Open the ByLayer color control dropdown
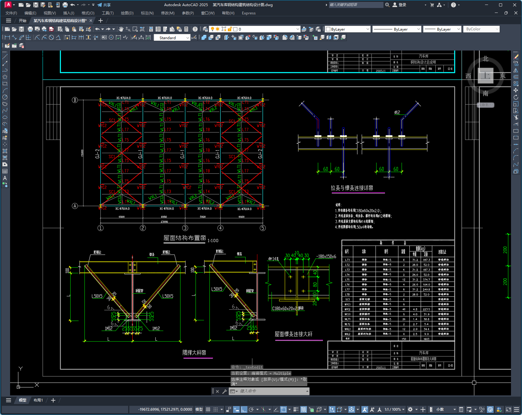Image resolution: width=522 pixels, height=415 pixels. tap(368, 29)
